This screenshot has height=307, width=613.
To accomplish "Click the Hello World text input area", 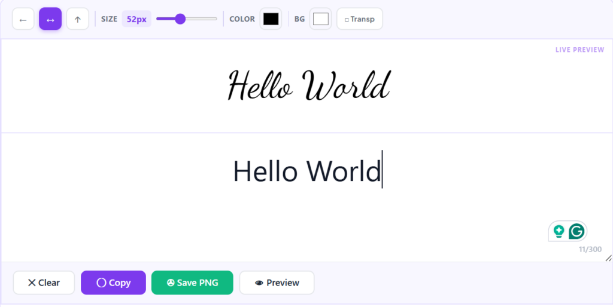I will coord(306,197).
